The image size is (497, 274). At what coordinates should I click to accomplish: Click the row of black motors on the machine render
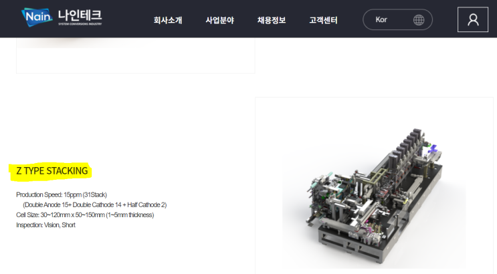point(407,146)
